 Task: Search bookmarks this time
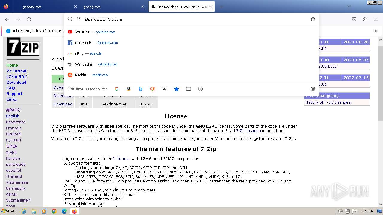(x=177, y=89)
